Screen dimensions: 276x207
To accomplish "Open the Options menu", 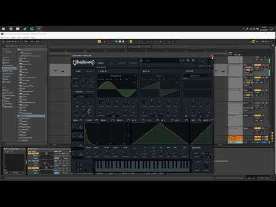I will (x=26, y=37).
